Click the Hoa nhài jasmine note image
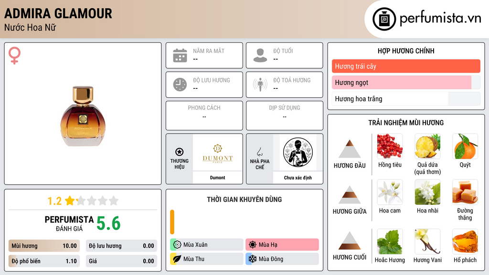The height and width of the screenshot is (275, 489). (427, 192)
